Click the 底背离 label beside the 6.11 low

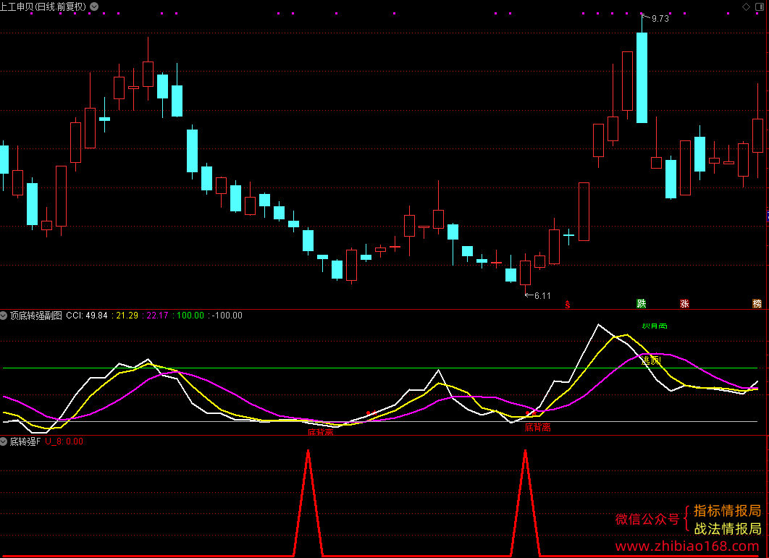(537, 428)
